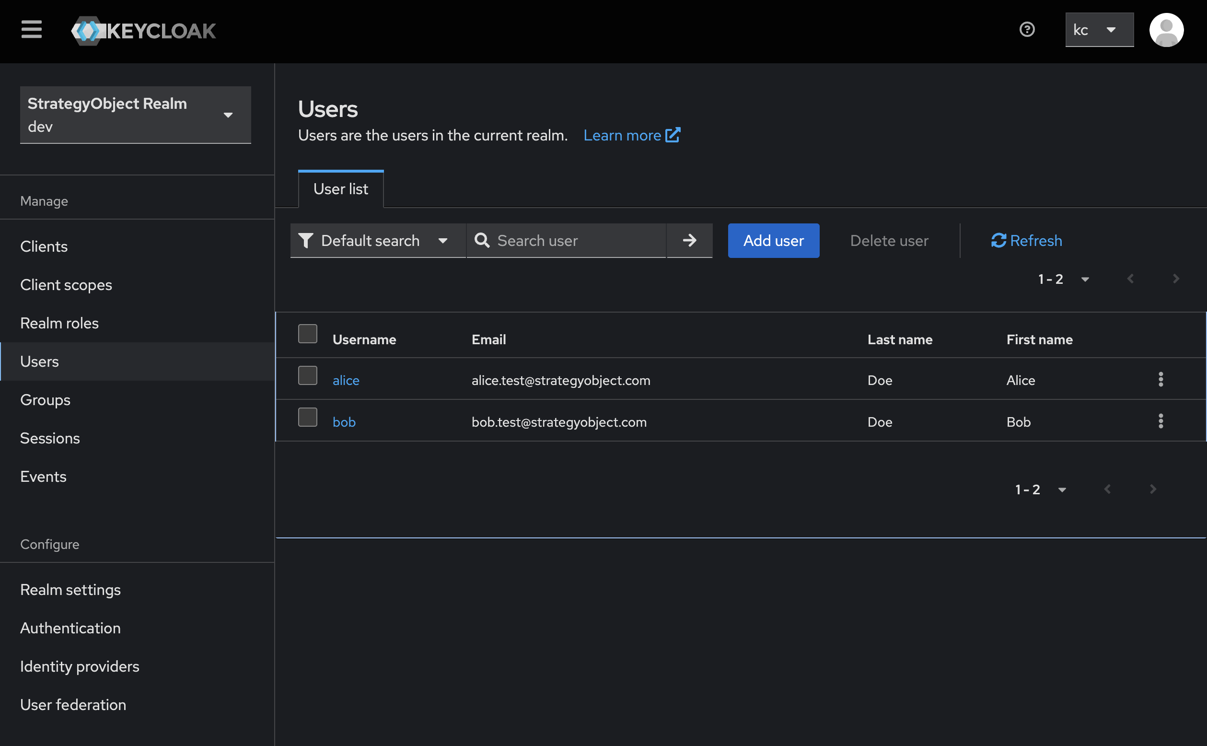Select the alice row checkbox

307,376
